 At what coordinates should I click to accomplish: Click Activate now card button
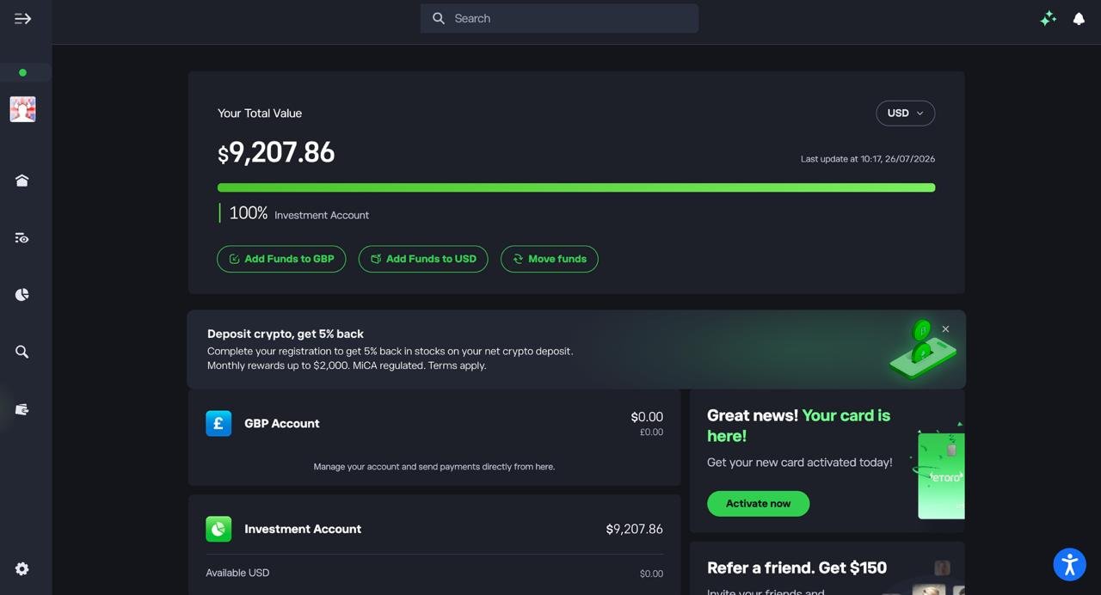tap(758, 504)
